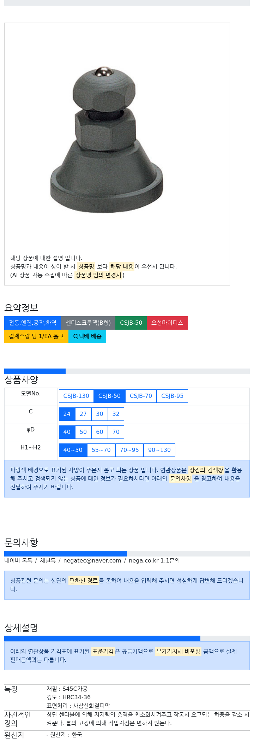The width and height of the screenshot is (254, 742).
Task: Select model CSJB-130 option
Action: point(76,396)
